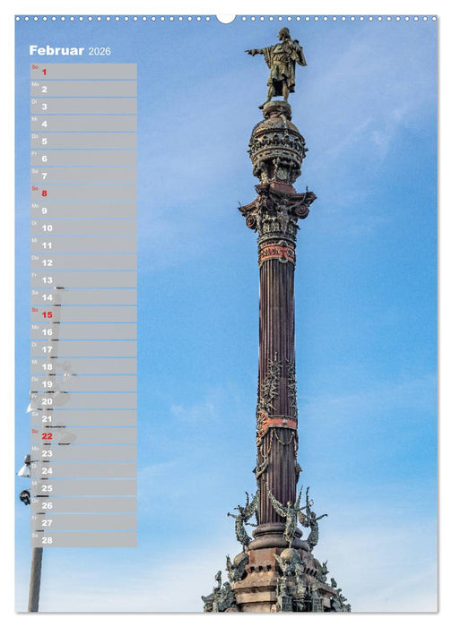
Task: Select the date row 3
Action: (83, 106)
